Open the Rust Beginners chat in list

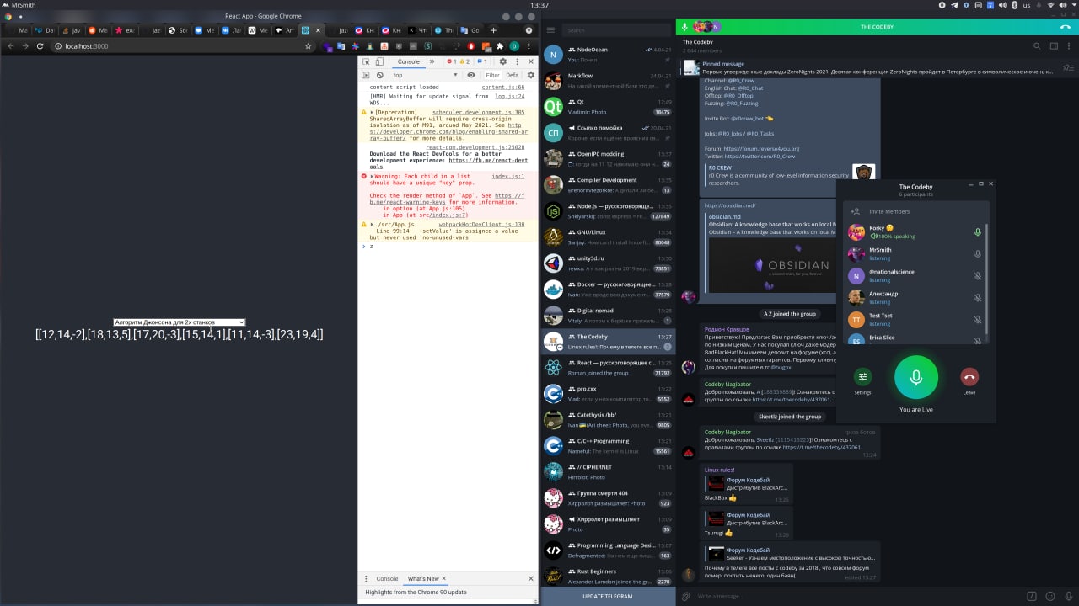click(x=608, y=577)
